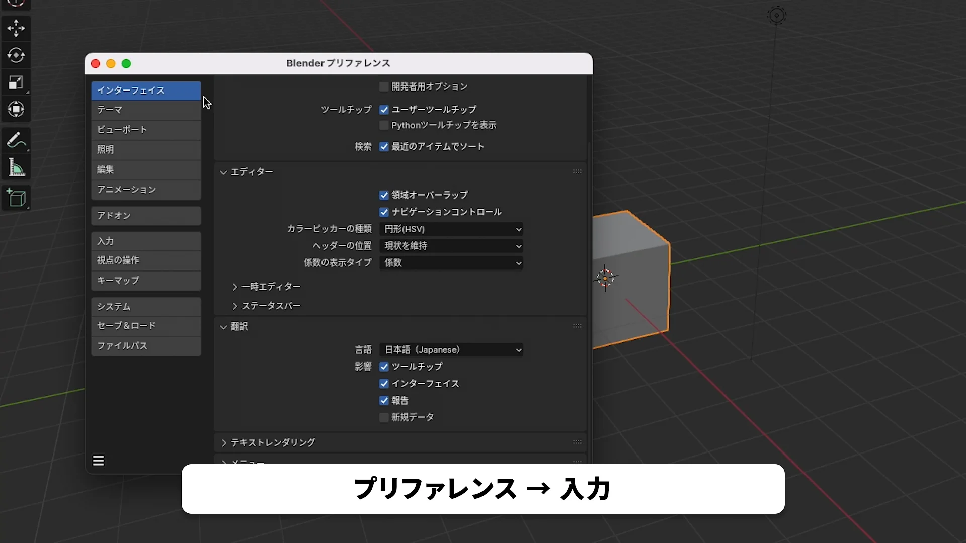Disable 領域オーバーラップ
The width and height of the screenshot is (966, 543).
[x=384, y=195]
